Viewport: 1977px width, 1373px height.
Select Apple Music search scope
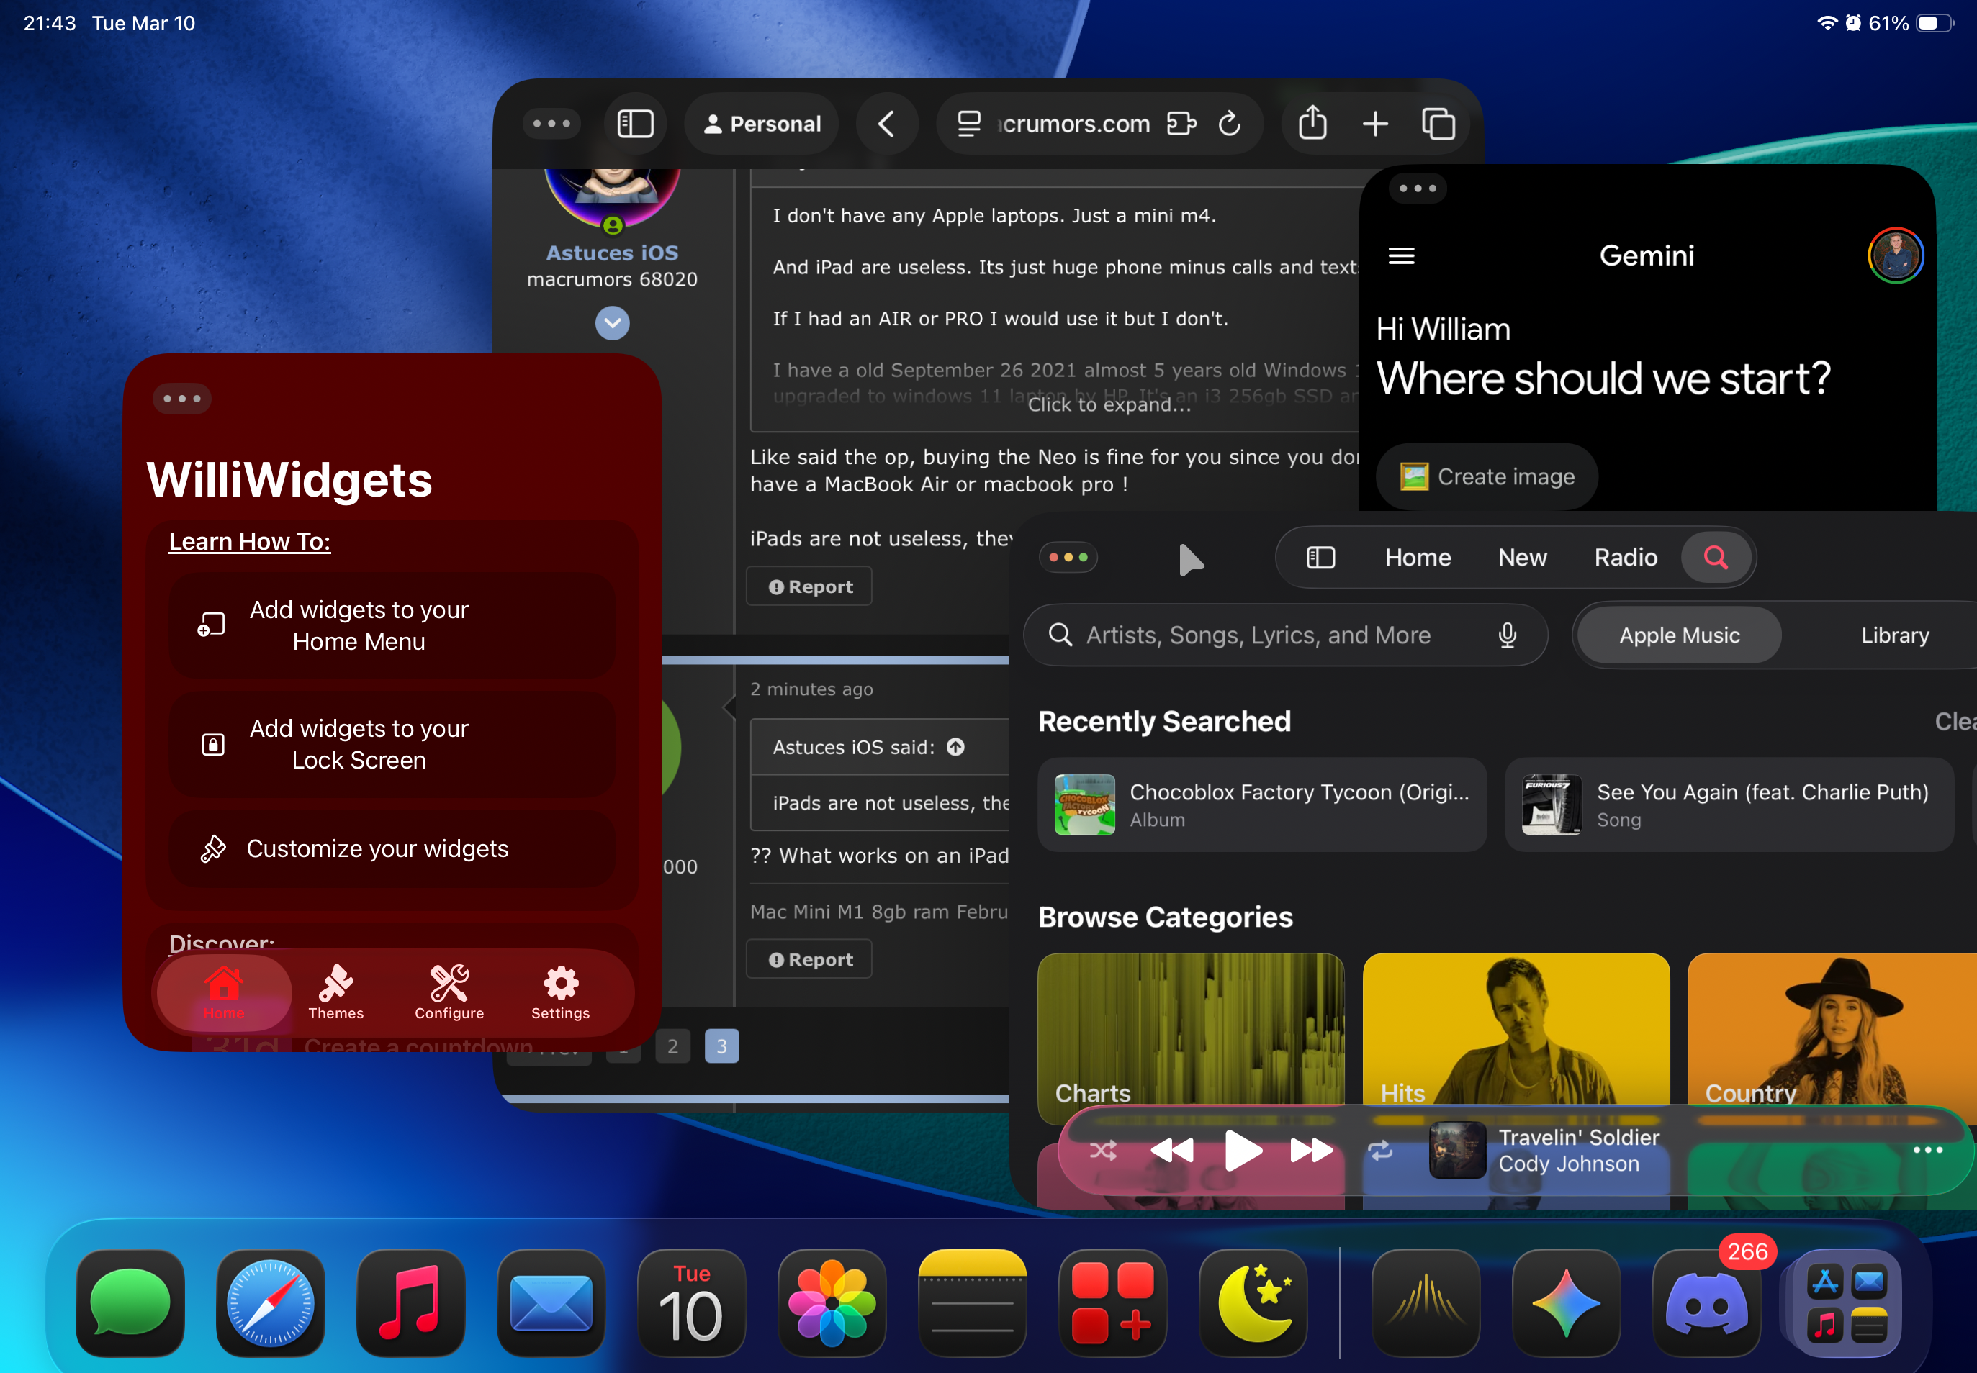[1679, 635]
